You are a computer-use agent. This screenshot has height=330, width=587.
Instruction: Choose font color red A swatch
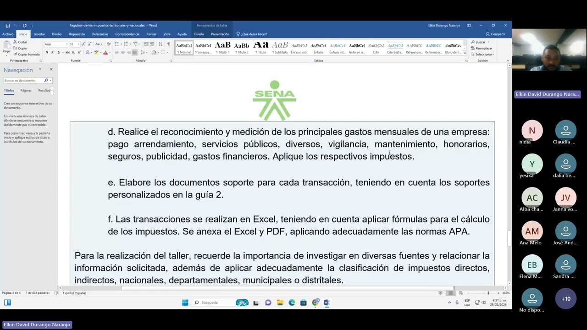tap(105, 52)
